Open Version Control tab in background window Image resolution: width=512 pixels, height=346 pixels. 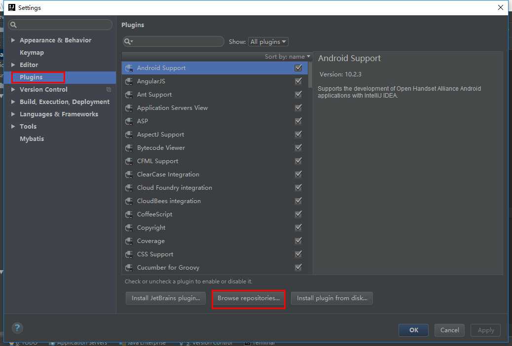(206, 343)
